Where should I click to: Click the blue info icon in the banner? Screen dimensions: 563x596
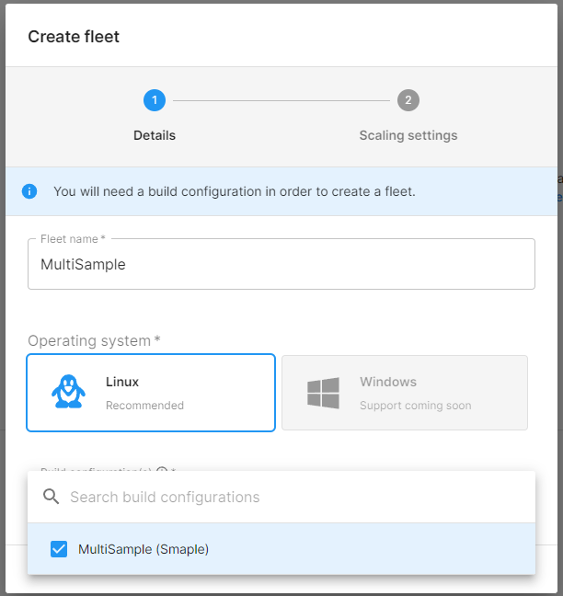pyautogui.click(x=29, y=191)
